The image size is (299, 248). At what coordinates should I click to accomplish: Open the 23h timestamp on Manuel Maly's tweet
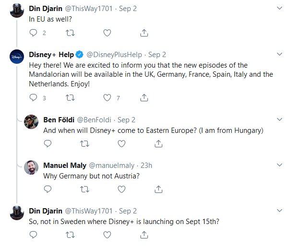pos(146,165)
